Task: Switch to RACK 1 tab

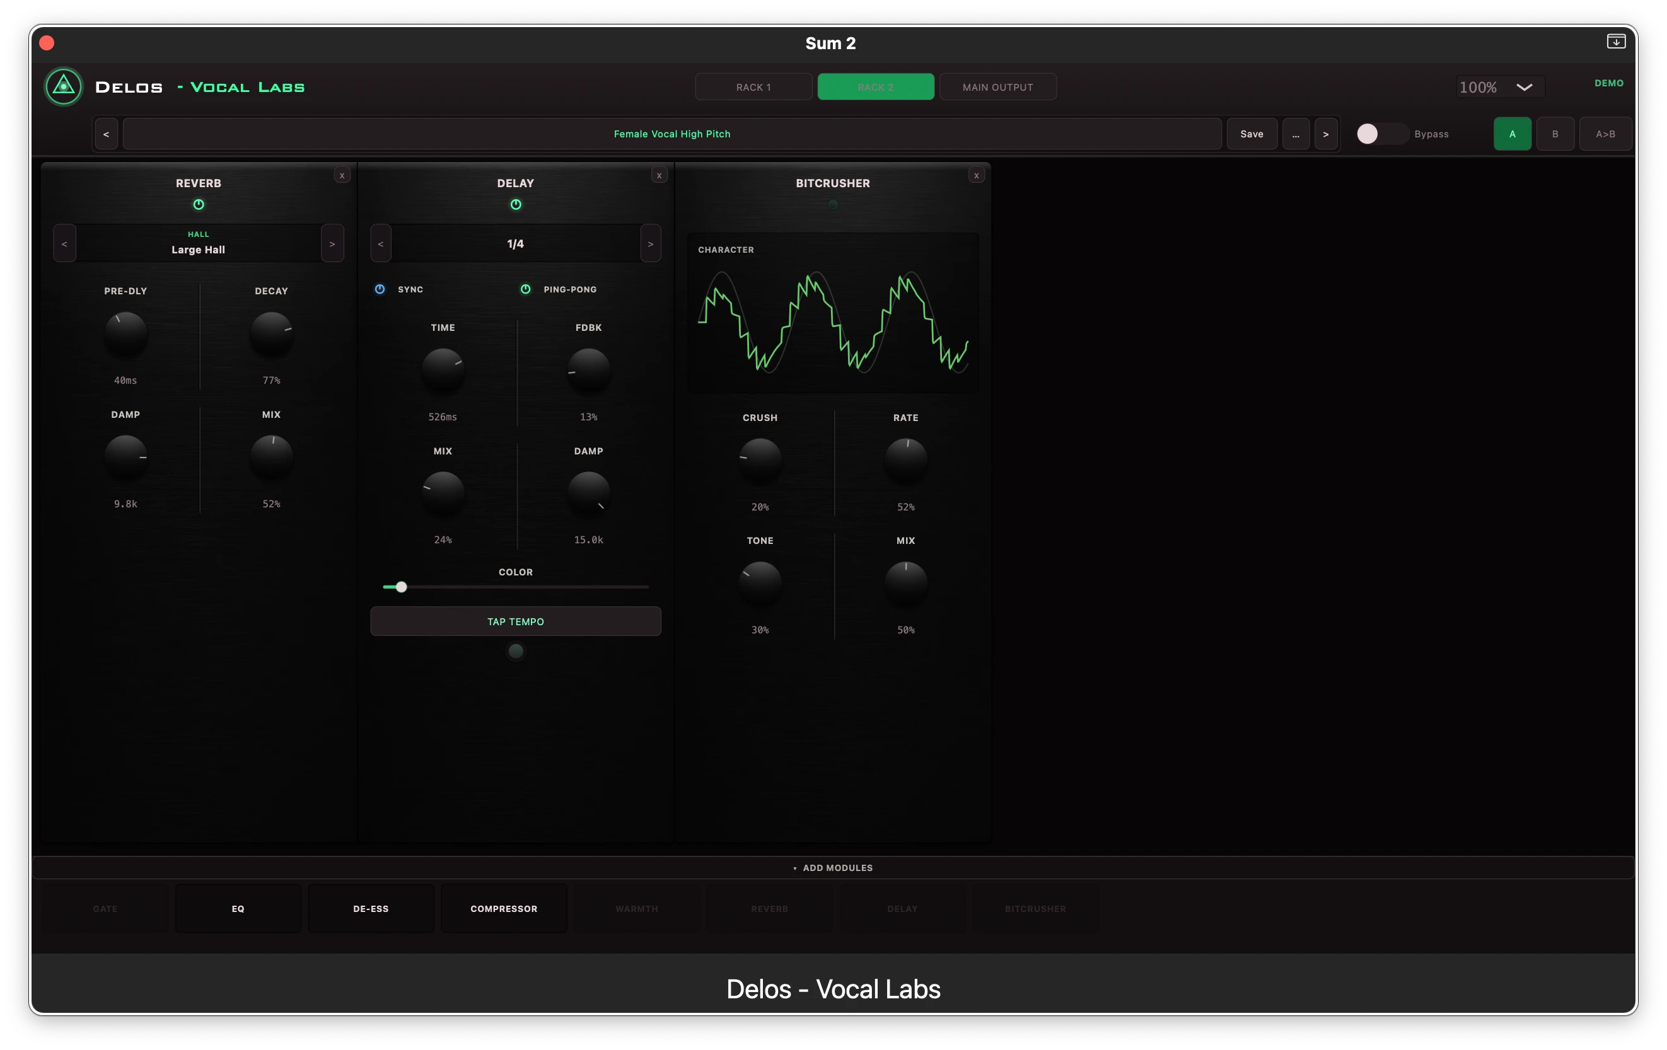Action: point(753,87)
